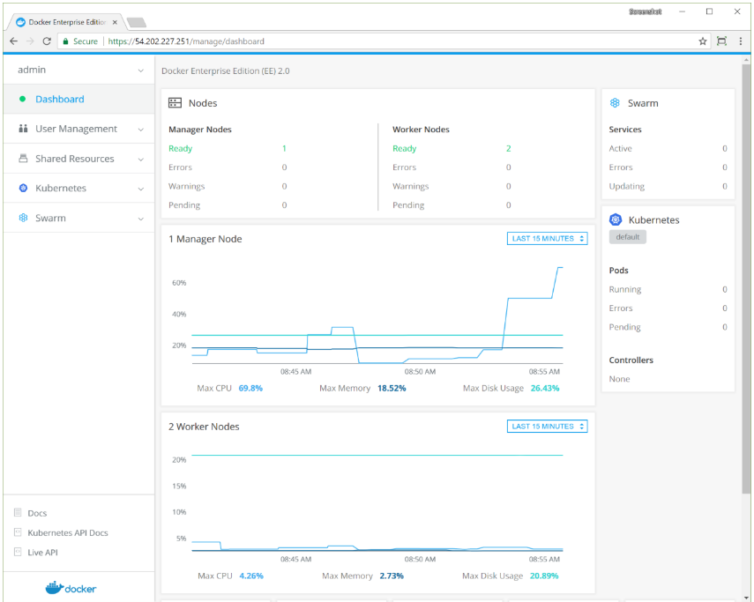The height and width of the screenshot is (602, 754).
Task: Open the Chrome three-dot menu
Action: pos(741,41)
